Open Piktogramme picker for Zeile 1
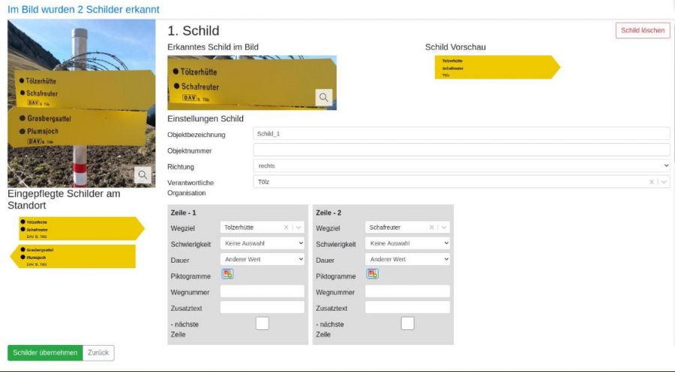The height and width of the screenshot is (372, 675). pyautogui.click(x=227, y=274)
